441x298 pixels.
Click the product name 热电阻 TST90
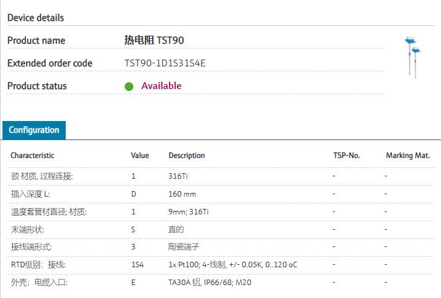154,41
